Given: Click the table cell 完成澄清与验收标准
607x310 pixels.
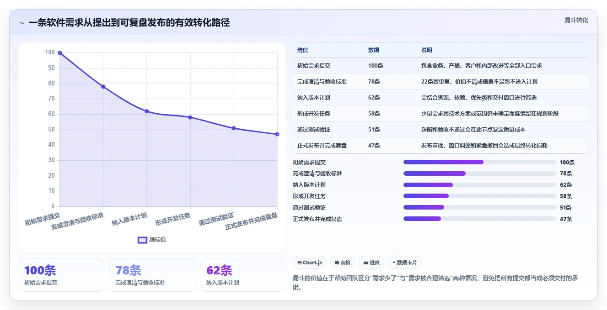Looking at the screenshot, I should click(x=322, y=82).
